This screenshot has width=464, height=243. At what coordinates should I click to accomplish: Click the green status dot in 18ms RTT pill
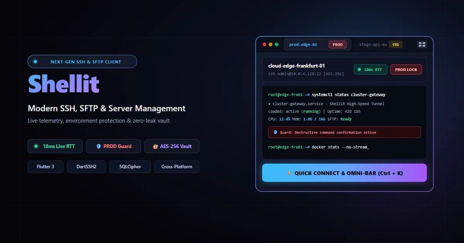[359, 70]
